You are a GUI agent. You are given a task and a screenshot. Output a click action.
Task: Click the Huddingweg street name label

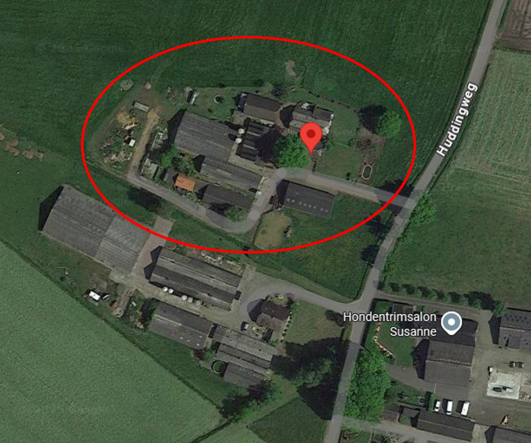[458, 119]
